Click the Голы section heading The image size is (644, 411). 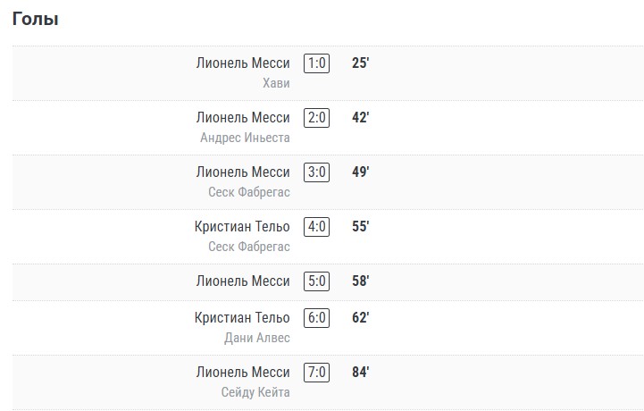point(36,19)
